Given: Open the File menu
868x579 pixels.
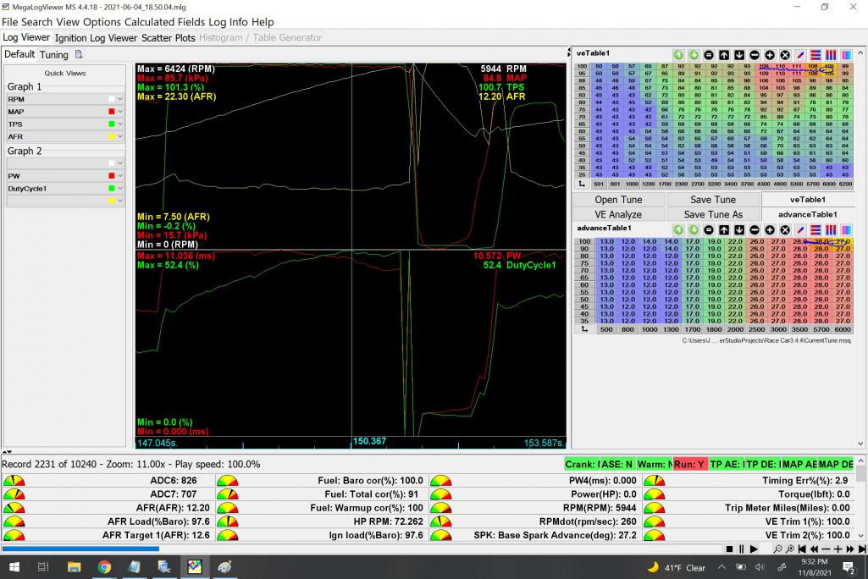Looking at the screenshot, I should point(10,22).
